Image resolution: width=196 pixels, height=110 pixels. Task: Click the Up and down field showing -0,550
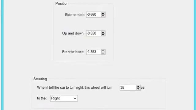(94, 33)
